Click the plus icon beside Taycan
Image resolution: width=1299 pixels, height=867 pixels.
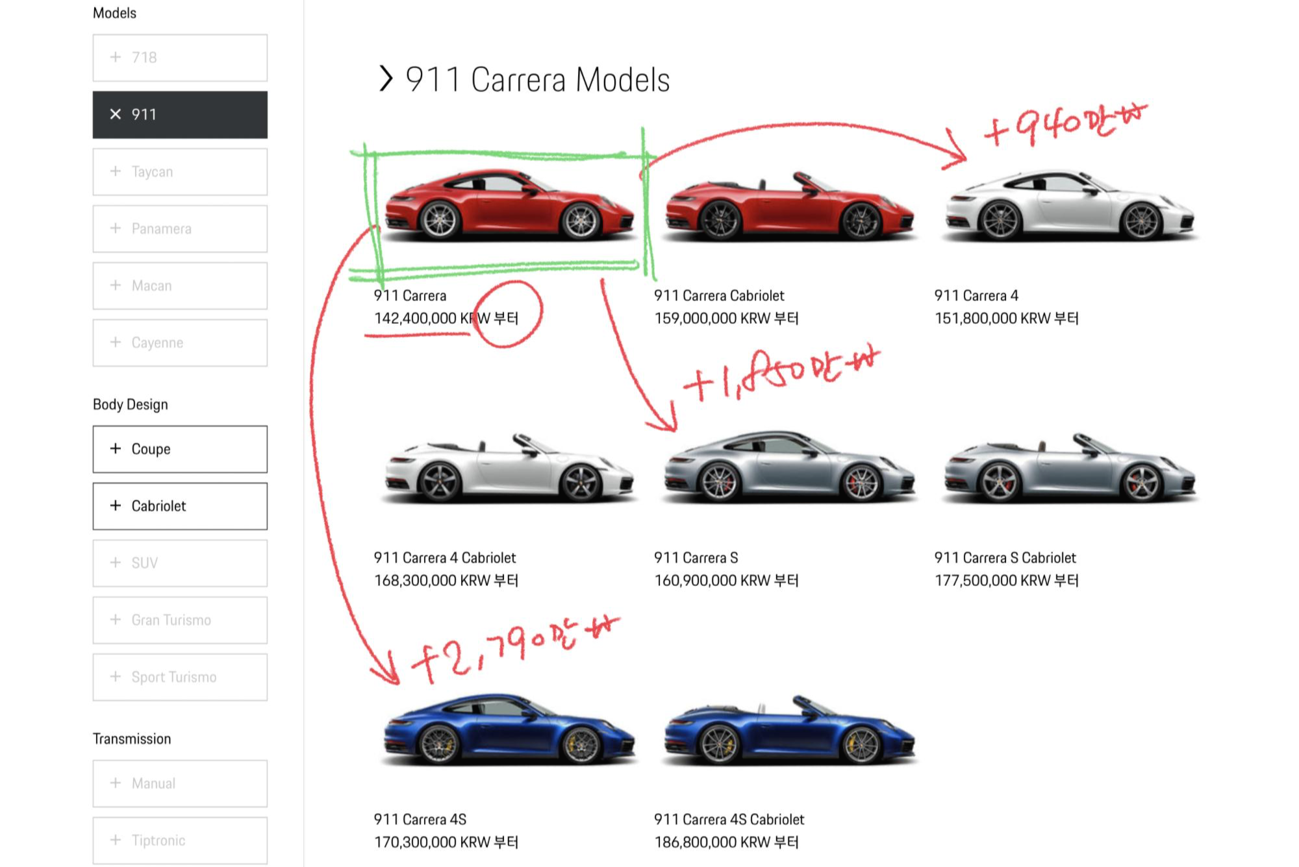point(116,171)
